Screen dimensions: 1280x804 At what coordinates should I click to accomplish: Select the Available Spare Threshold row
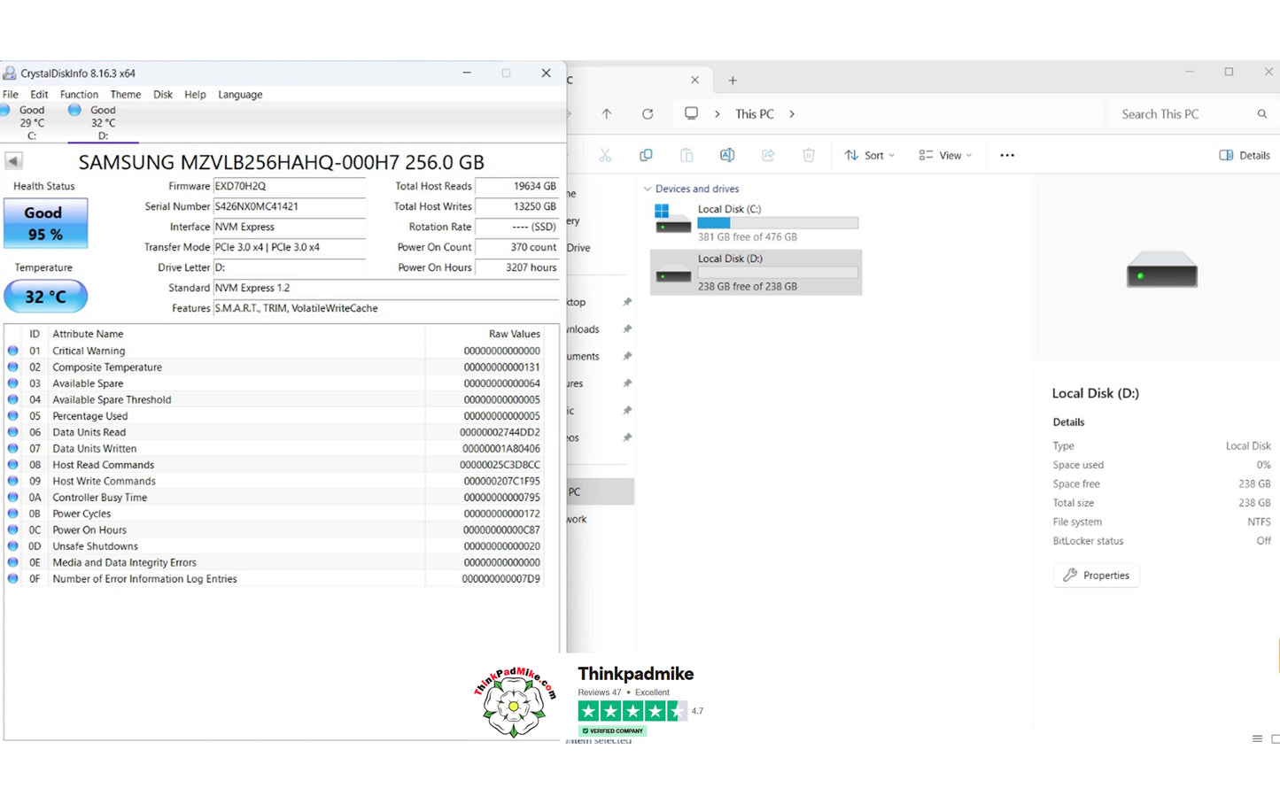pyautogui.click(x=274, y=399)
